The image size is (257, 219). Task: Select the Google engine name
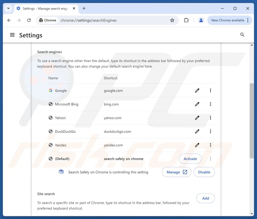[61, 91]
